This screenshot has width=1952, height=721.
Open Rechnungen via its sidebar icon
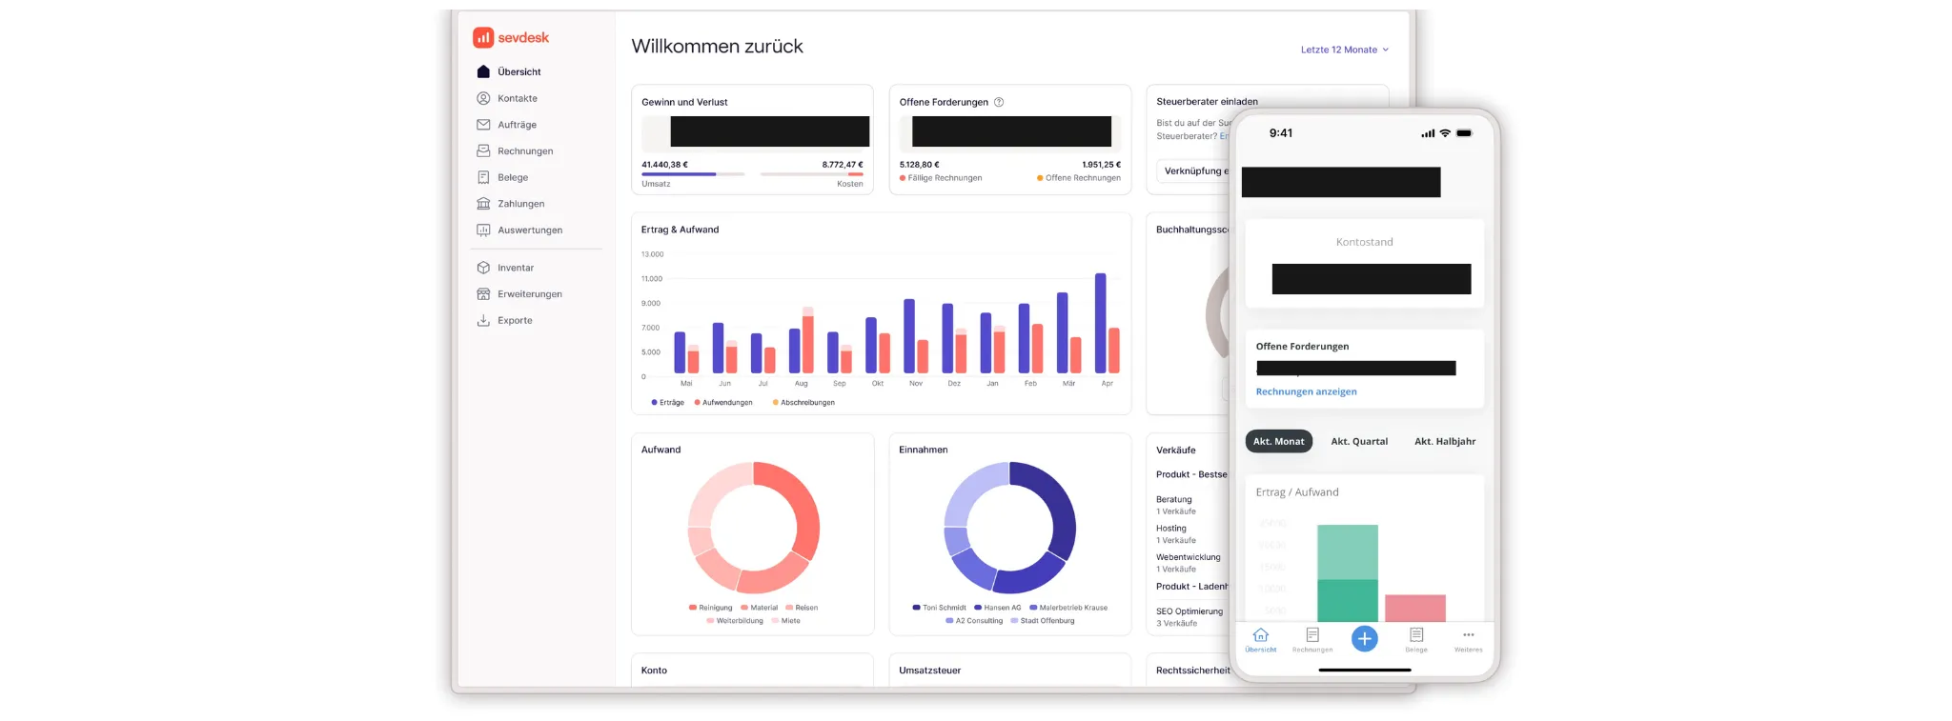click(483, 150)
